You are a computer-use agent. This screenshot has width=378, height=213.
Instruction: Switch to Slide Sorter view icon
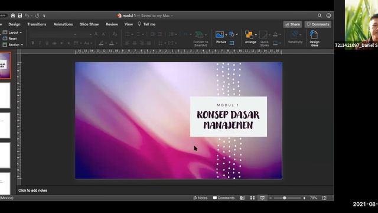click(x=252, y=198)
